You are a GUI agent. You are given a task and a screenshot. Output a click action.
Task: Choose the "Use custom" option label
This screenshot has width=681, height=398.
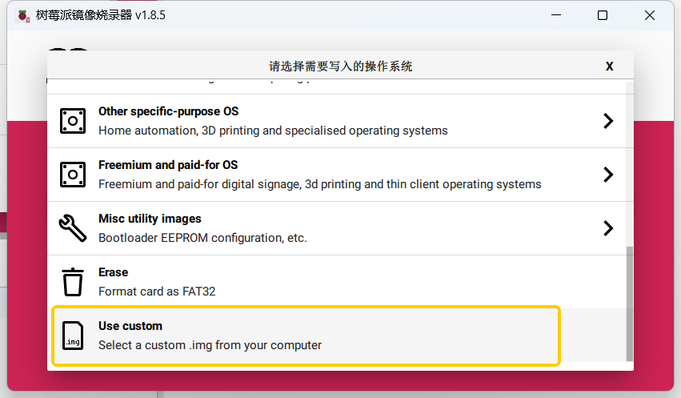click(x=130, y=326)
